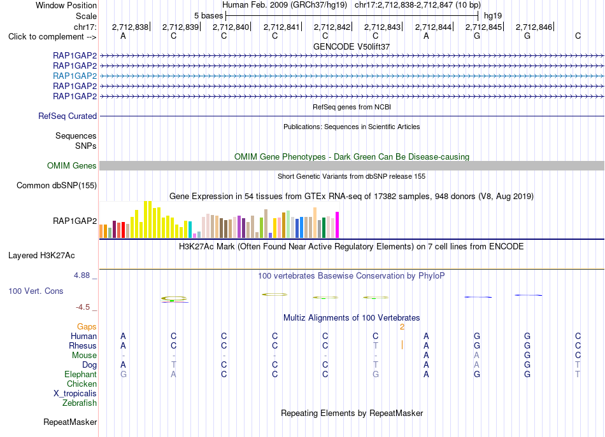The image size is (605, 437).
Task: Click the Gaps row label
Action: point(87,327)
